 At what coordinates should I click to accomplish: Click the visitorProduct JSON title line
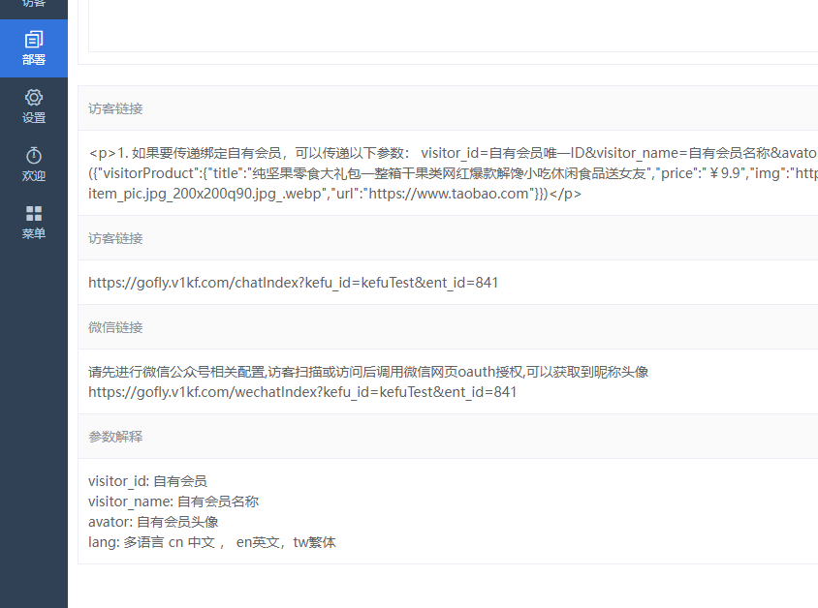coord(453,173)
